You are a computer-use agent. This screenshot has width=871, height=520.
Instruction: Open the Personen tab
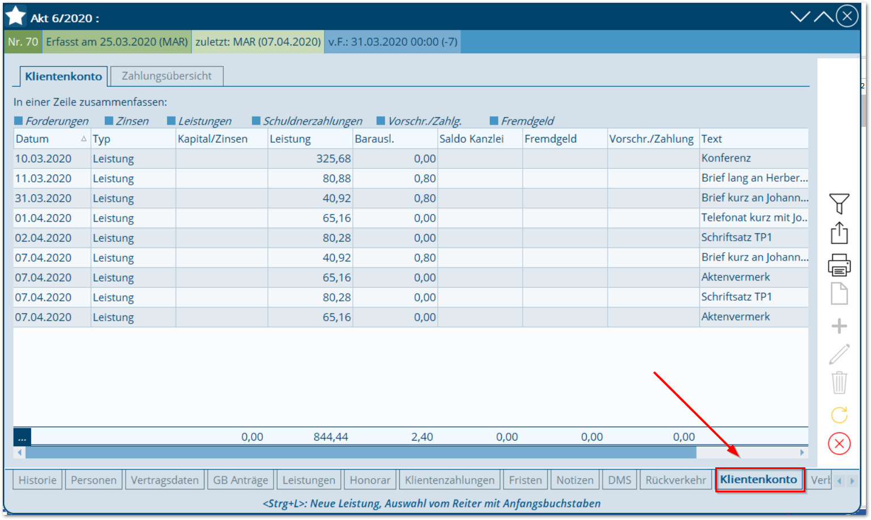(x=93, y=480)
